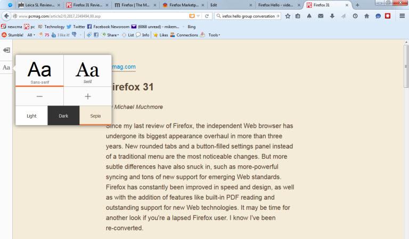Switch to the Edit tab
Screen dimensions: 409x239
[x=231, y=5]
